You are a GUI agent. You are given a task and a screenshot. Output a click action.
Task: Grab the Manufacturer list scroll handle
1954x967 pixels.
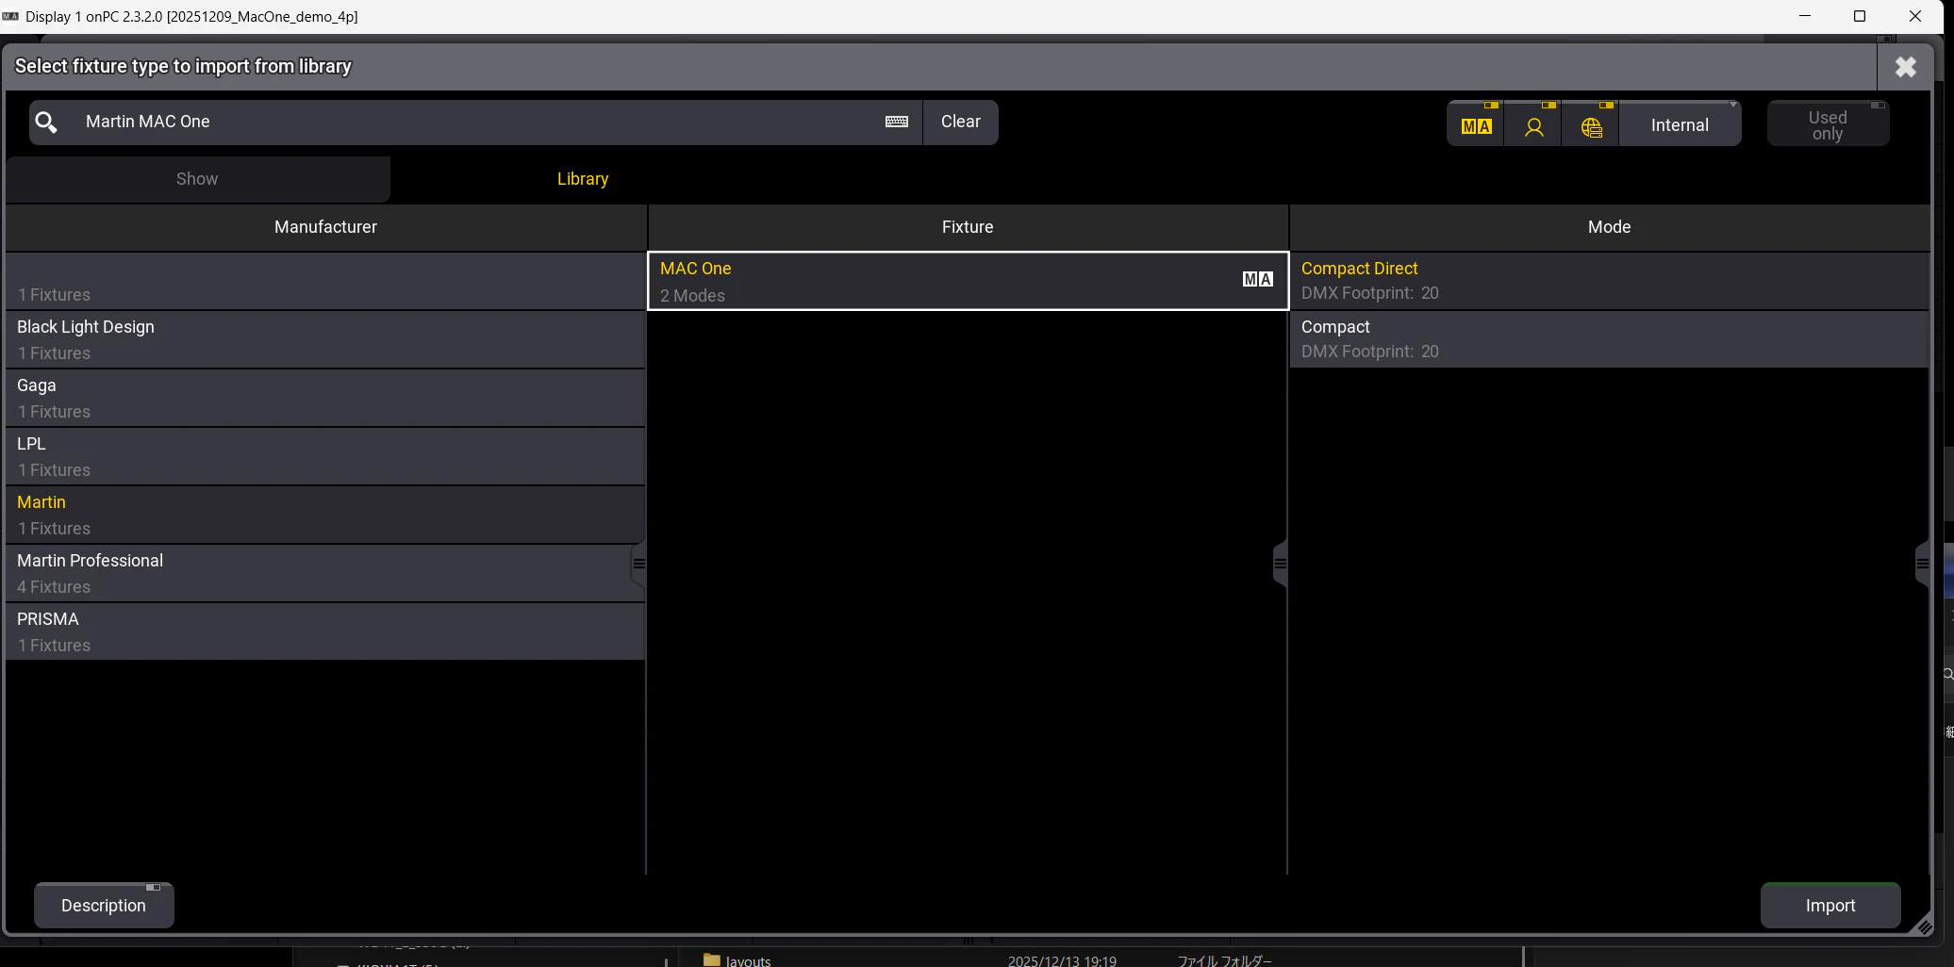[638, 564]
